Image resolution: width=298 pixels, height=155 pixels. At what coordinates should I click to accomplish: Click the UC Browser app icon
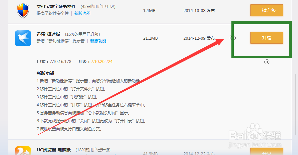click(23, 151)
